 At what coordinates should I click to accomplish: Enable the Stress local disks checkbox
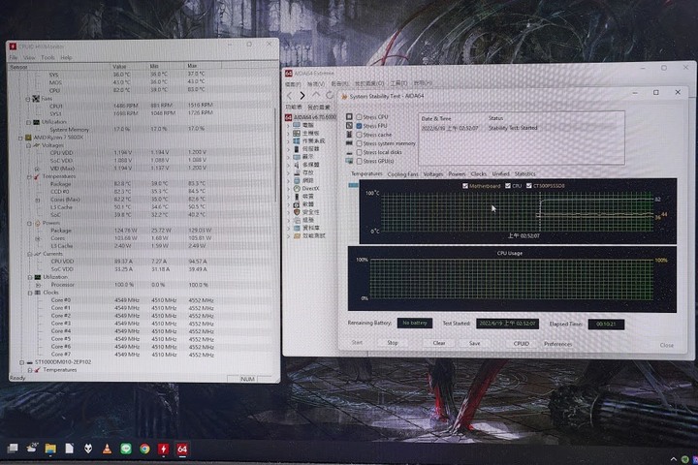(359, 152)
